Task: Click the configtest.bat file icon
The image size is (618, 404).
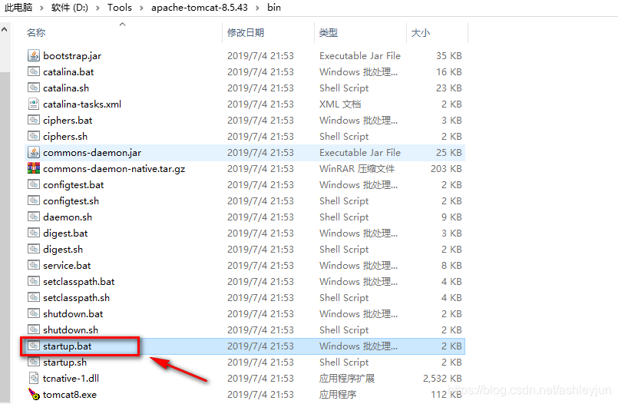Action: click(x=34, y=184)
